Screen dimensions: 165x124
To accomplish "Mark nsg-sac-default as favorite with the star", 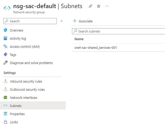I will [x=99, y=6].
